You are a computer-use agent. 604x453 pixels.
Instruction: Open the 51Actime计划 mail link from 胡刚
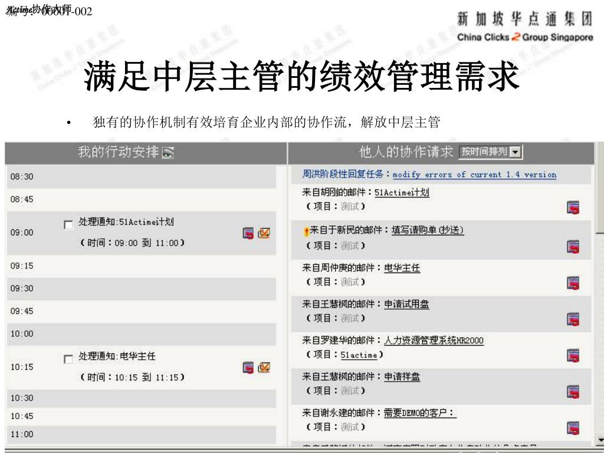[402, 192]
